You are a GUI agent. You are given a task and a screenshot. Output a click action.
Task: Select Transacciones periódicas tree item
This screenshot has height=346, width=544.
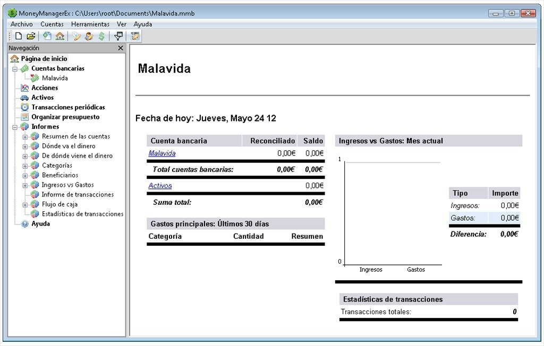coord(68,107)
